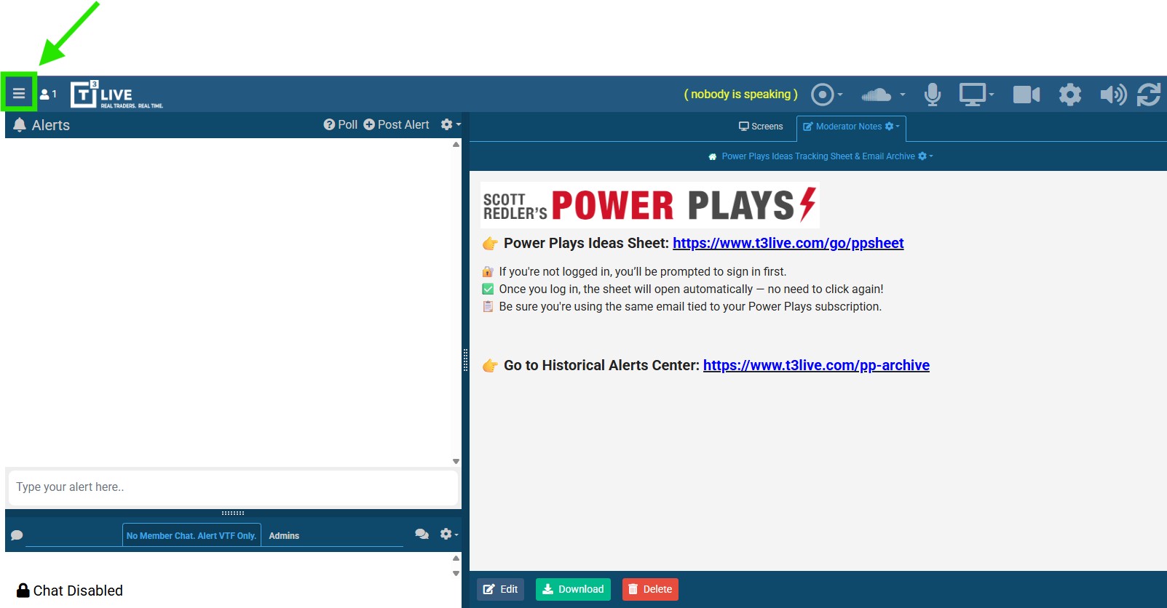
Task: Click the T3 Live logo
Action: 116,95
